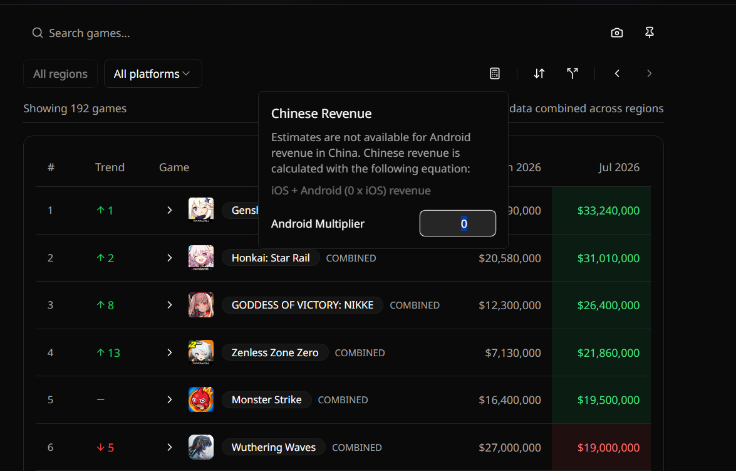The width and height of the screenshot is (736, 471).
Task: Expand the GODDESS OF VICTORY: NIKKE row
Action: click(170, 305)
